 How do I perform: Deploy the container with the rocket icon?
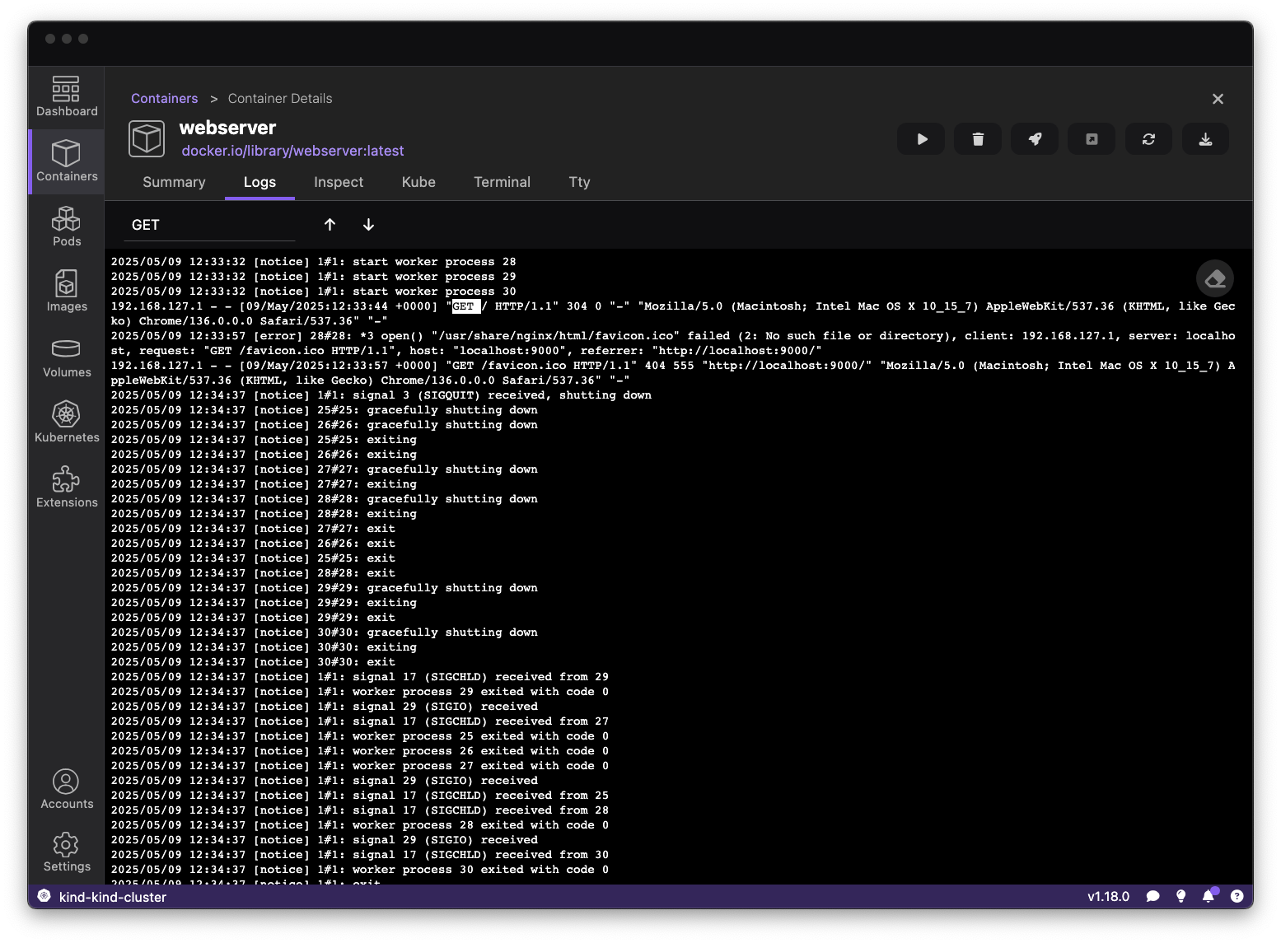(1034, 138)
